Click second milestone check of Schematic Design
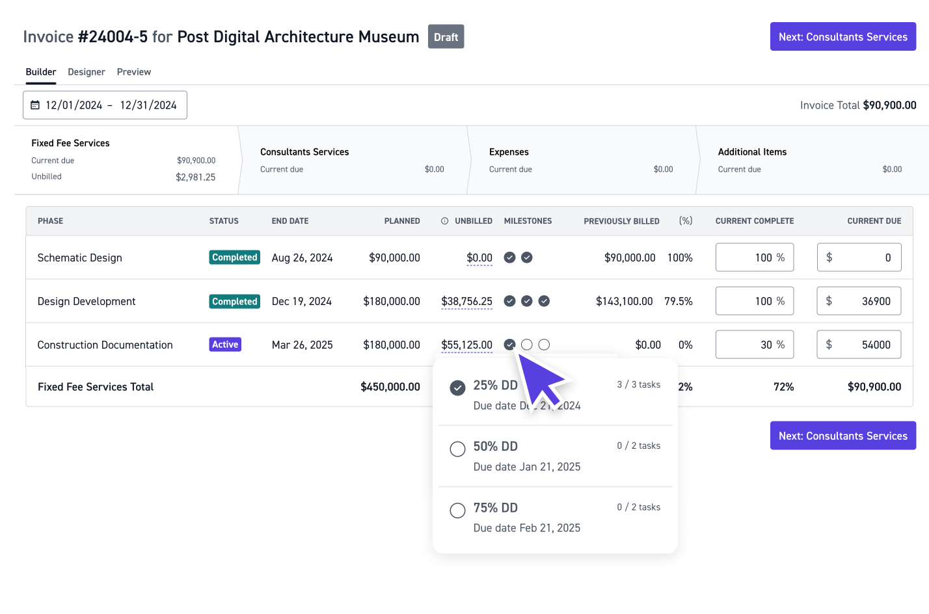Screen dimensions: 929x614 527,258
